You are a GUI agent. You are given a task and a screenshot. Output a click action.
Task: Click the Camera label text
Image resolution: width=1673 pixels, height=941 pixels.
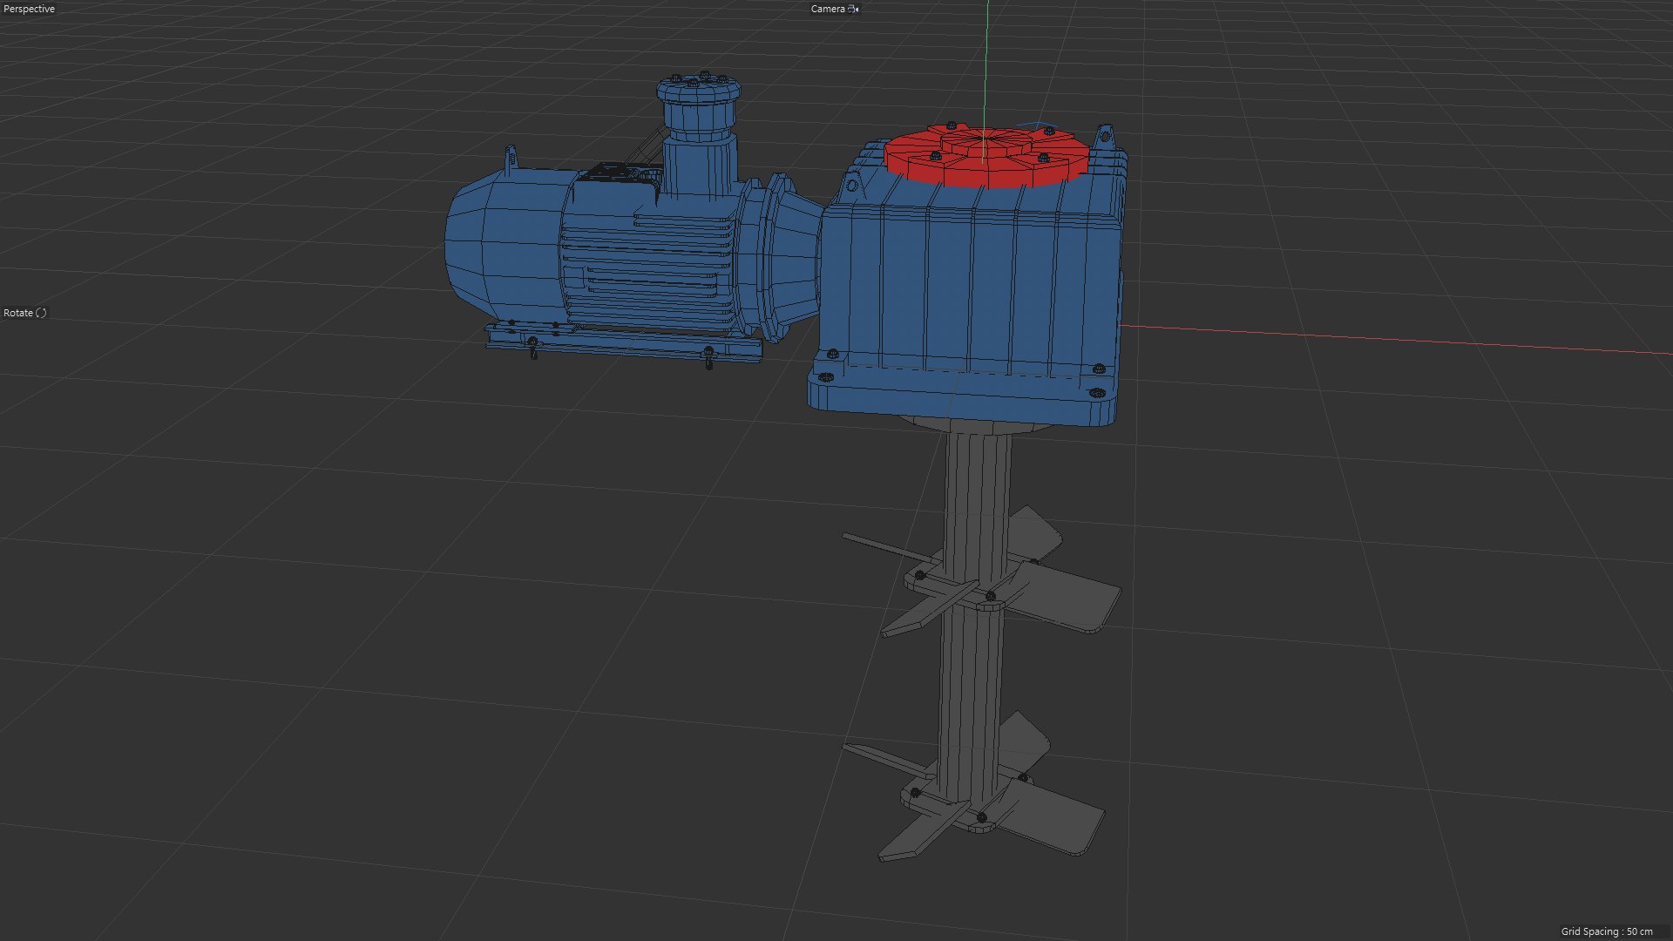(x=828, y=9)
